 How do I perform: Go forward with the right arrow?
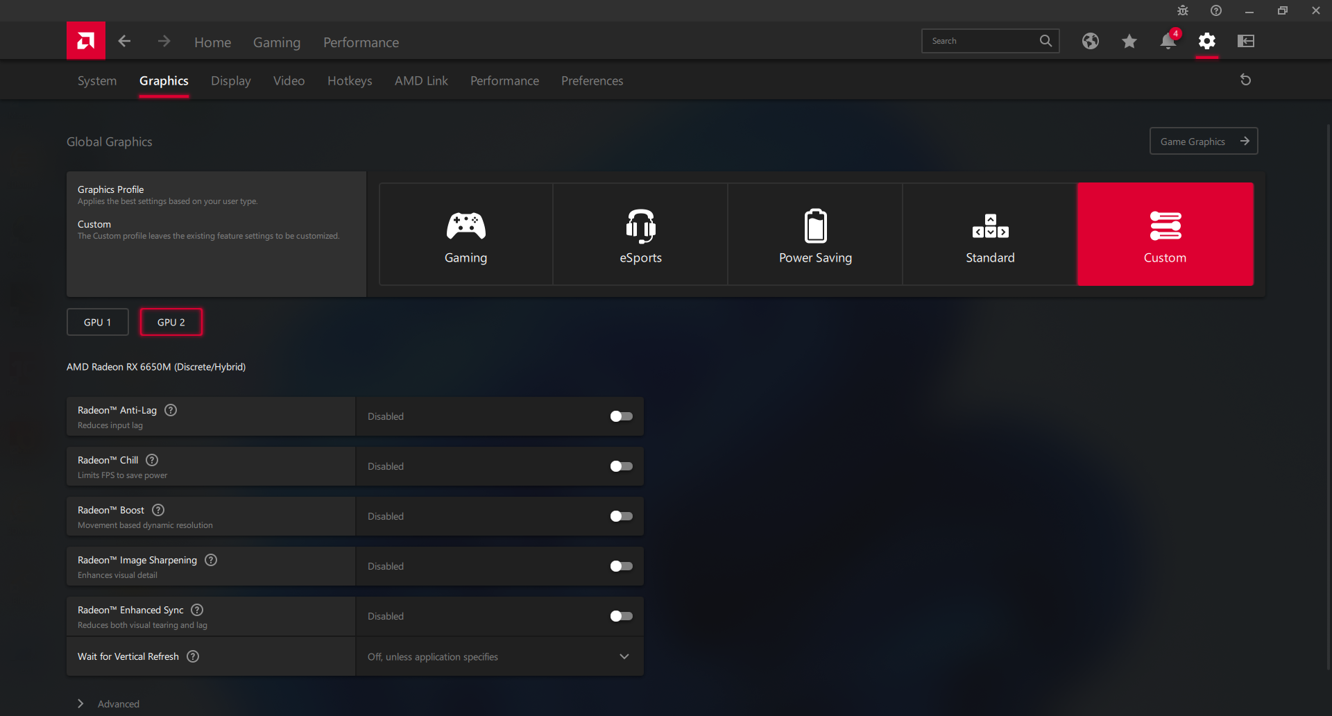point(164,42)
